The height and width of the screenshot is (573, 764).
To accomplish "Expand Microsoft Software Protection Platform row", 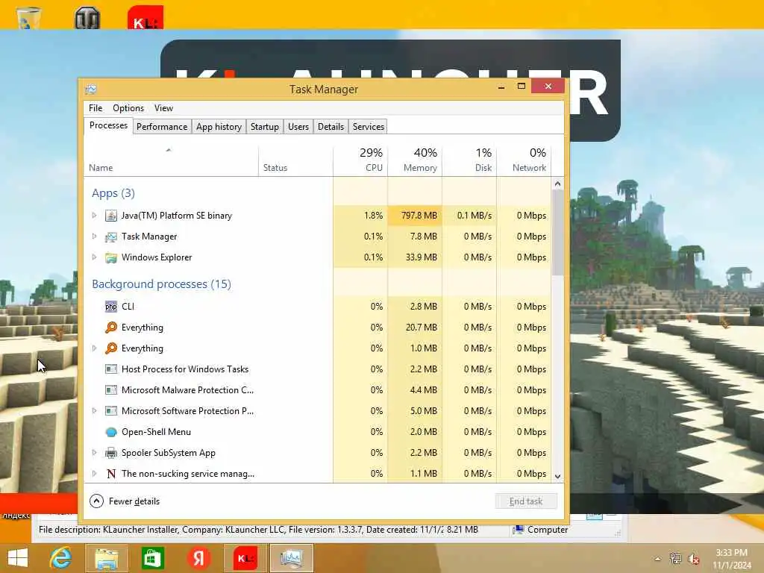I will pos(95,411).
